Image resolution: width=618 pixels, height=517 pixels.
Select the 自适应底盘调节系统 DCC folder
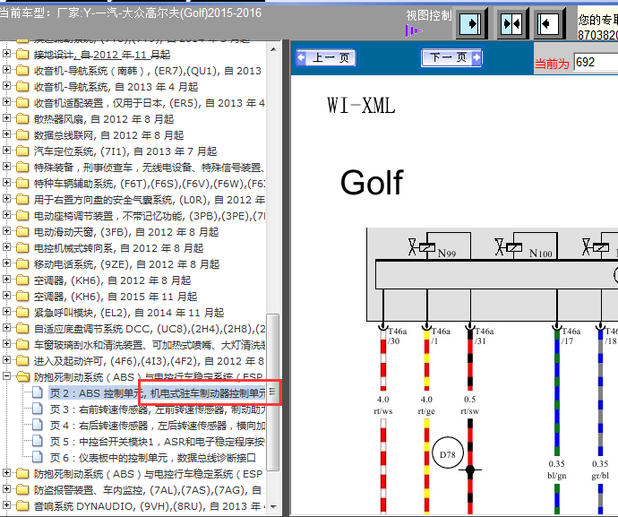coord(149,329)
